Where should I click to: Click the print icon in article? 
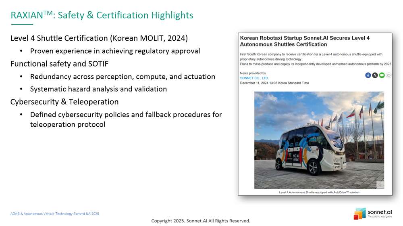pyautogui.click(x=388, y=75)
